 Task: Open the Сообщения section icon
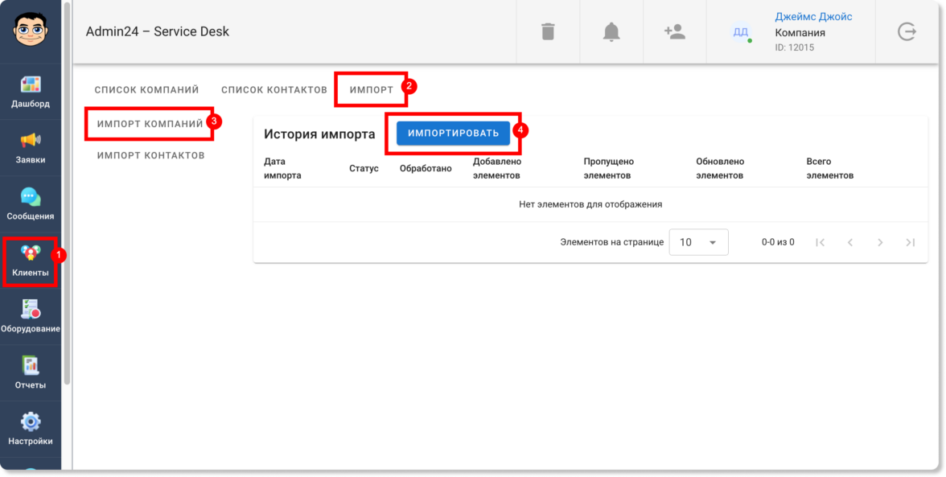(x=31, y=197)
